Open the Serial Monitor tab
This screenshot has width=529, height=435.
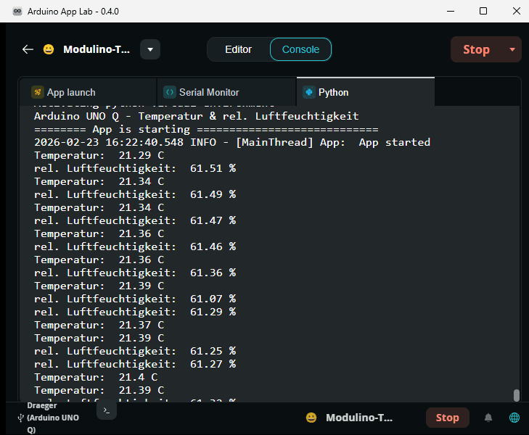[x=226, y=92]
